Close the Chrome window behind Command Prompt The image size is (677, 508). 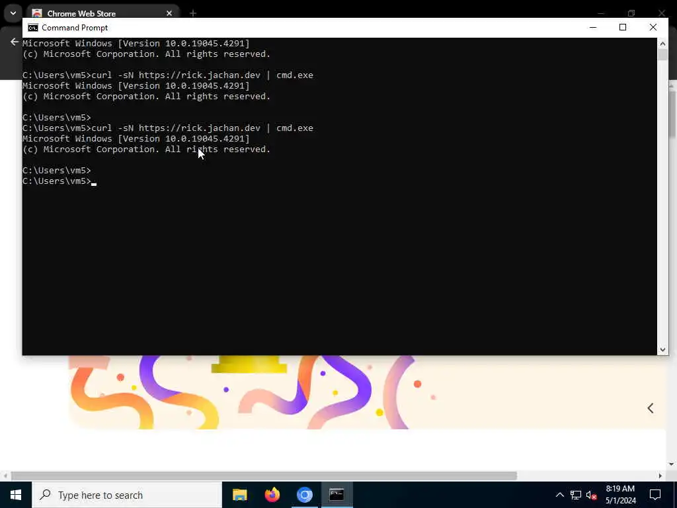click(x=661, y=13)
